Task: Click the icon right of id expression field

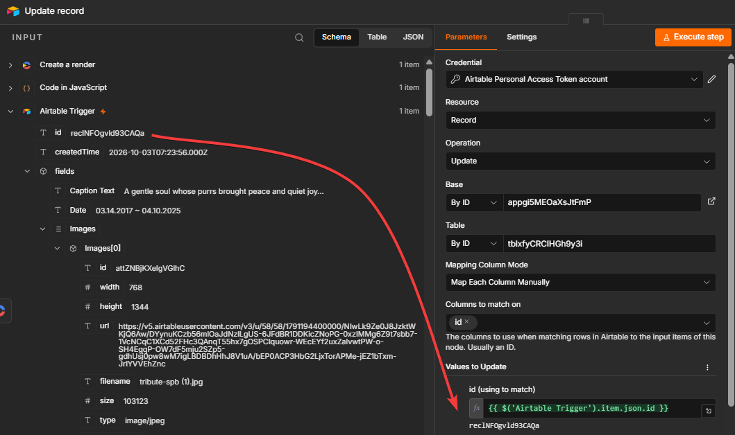Action: click(709, 411)
